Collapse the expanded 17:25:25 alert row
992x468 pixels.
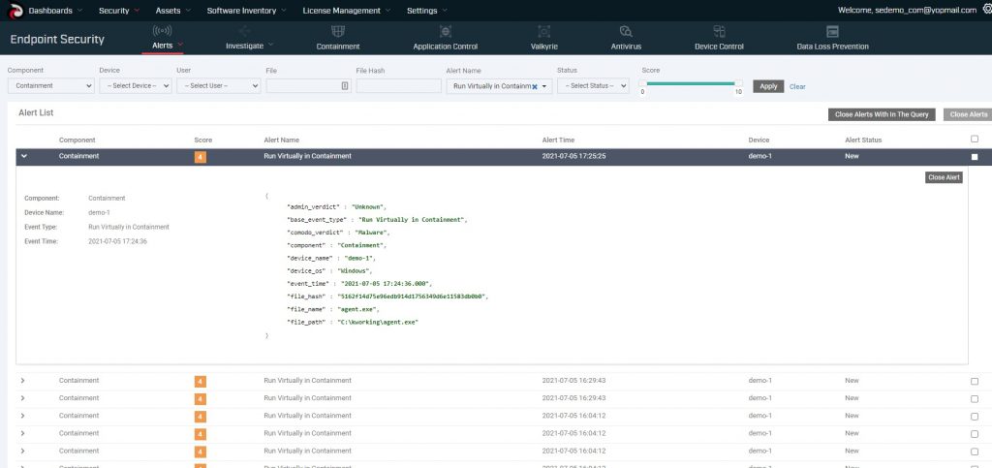23,156
